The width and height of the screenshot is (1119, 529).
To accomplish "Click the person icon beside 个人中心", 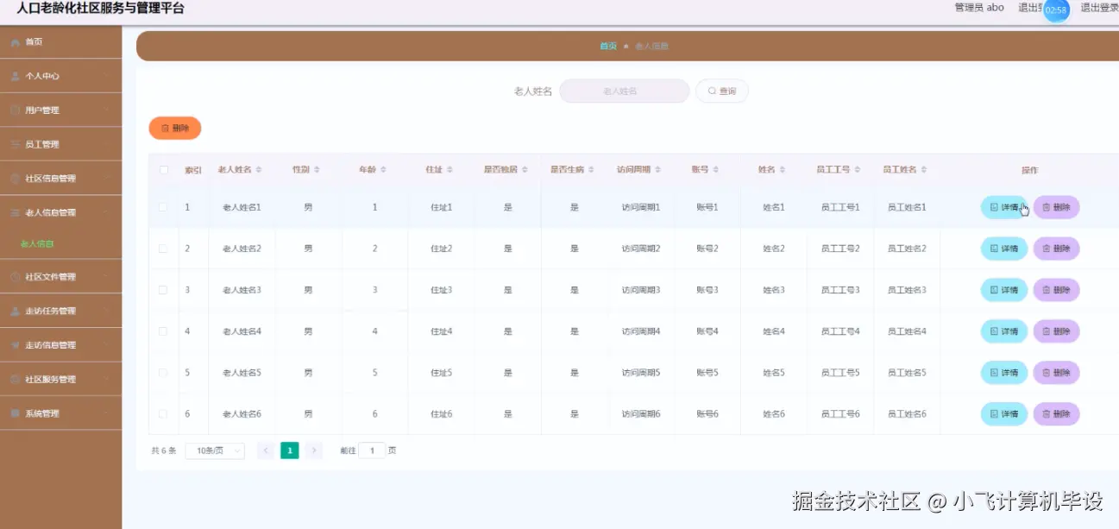I will (16, 76).
